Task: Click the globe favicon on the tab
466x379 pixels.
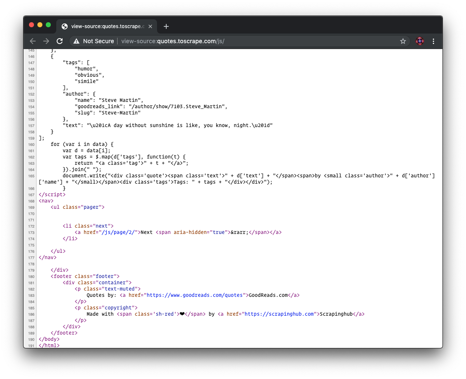Action: click(x=65, y=26)
